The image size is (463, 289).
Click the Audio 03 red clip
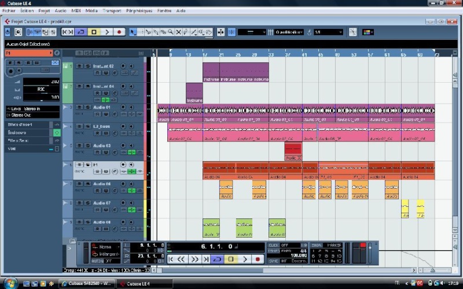pyautogui.click(x=293, y=151)
